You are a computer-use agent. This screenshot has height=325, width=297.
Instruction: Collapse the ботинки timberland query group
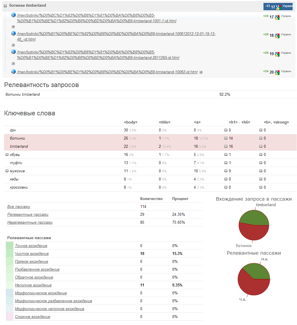pyautogui.click(x=5, y=6)
